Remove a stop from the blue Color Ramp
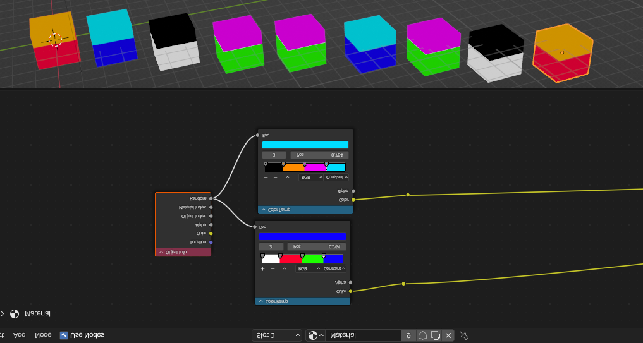The image size is (643, 343). coord(273,269)
